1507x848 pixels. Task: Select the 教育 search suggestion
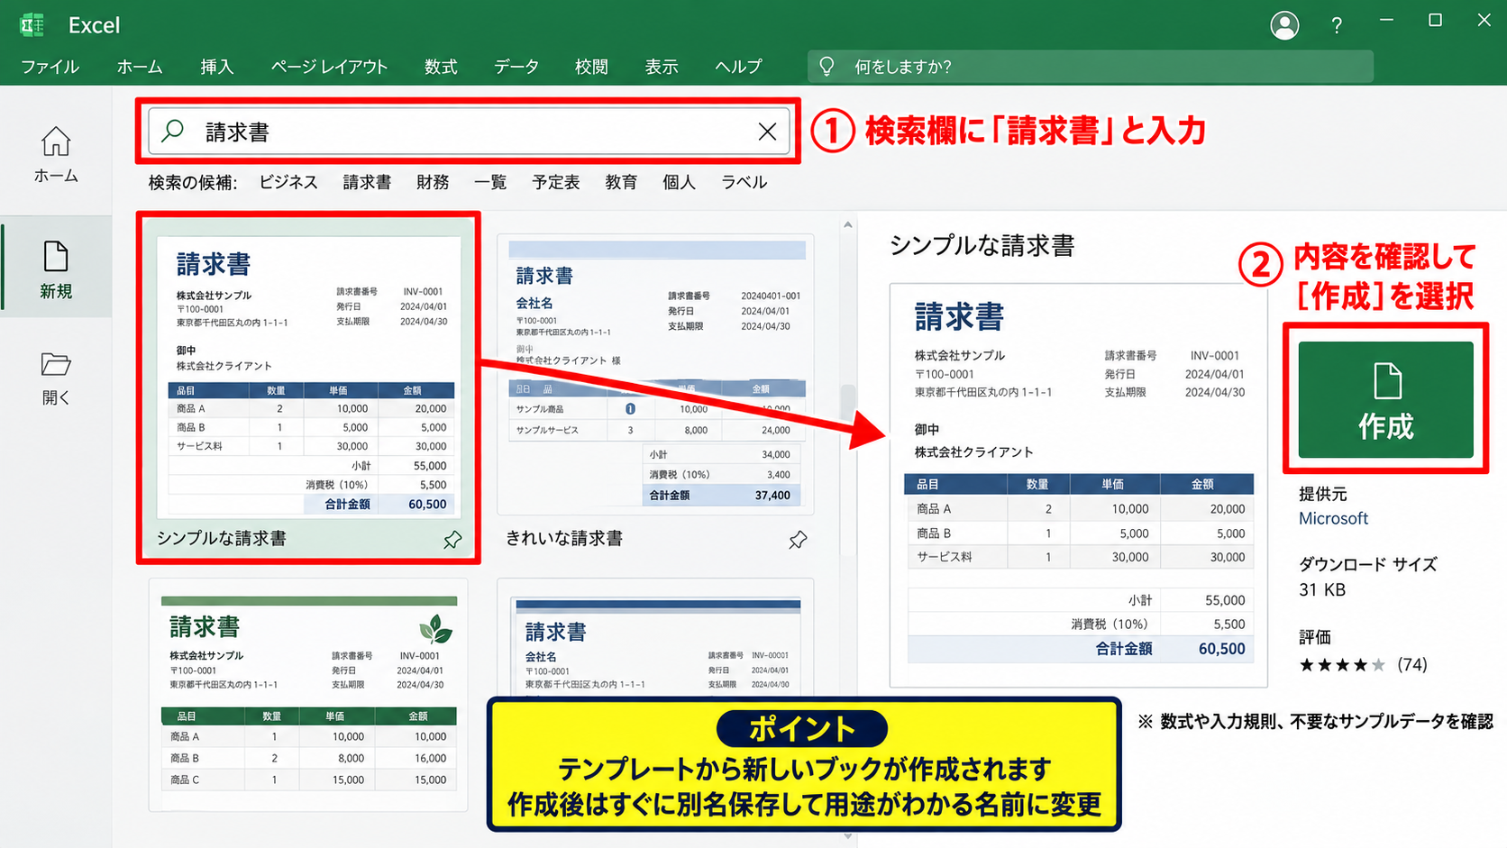pos(621,182)
